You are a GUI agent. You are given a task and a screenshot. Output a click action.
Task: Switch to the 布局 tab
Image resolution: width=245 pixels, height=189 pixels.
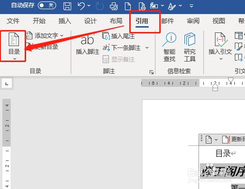point(116,21)
